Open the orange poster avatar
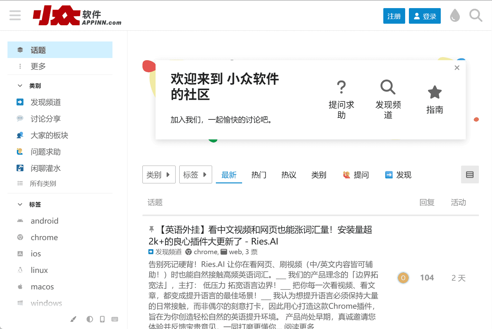 [403, 278]
